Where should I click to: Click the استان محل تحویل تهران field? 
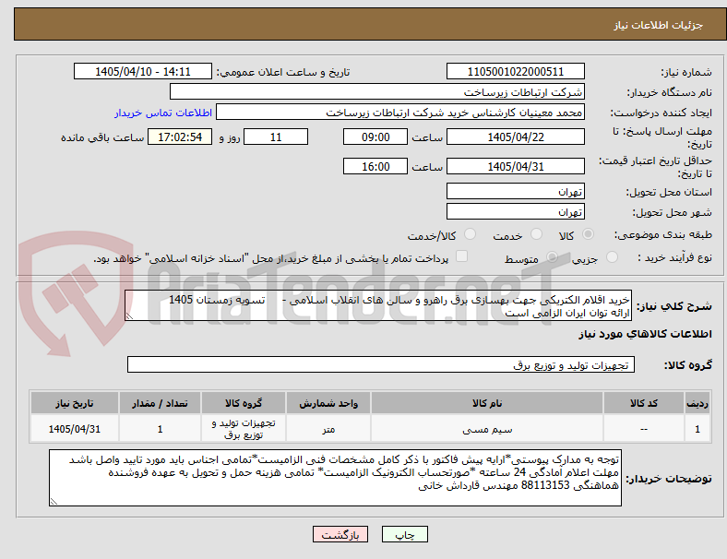coord(515,191)
